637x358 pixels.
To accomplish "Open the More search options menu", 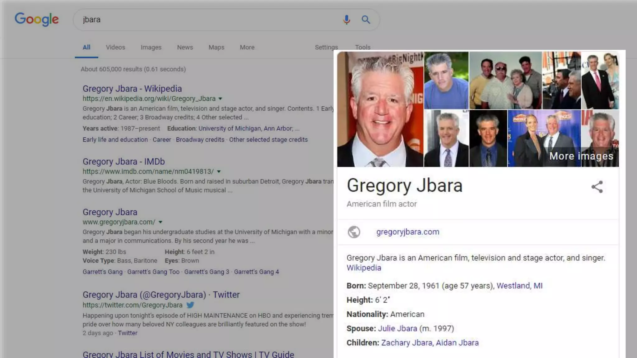I will [x=247, y=47].
